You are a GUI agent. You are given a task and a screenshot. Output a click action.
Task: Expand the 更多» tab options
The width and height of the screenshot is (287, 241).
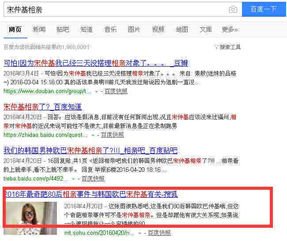tap(230, 29)
